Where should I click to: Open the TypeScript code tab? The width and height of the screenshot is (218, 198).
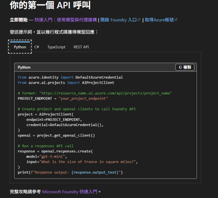pyautogui.click(x=56, y=47)
